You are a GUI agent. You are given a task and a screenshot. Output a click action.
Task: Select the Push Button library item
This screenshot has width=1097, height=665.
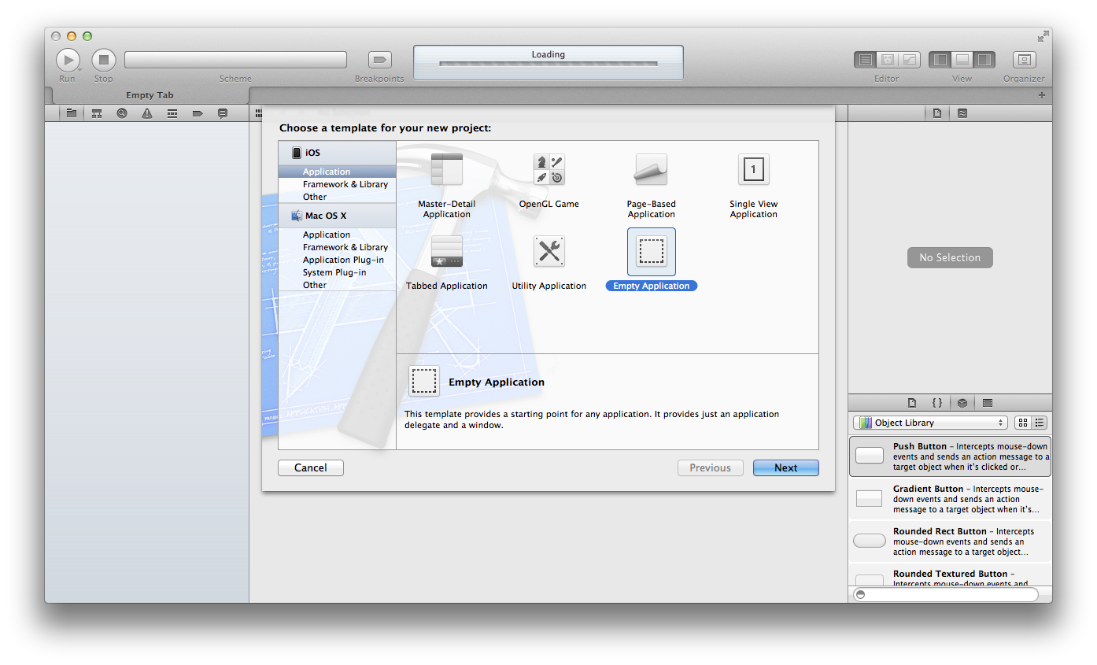(x=950, y=456)
